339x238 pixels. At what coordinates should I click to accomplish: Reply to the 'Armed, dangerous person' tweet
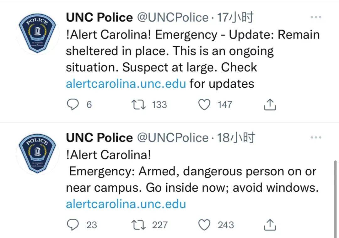[x=73, y=225]
